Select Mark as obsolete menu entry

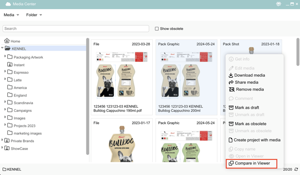pos(250,124)
